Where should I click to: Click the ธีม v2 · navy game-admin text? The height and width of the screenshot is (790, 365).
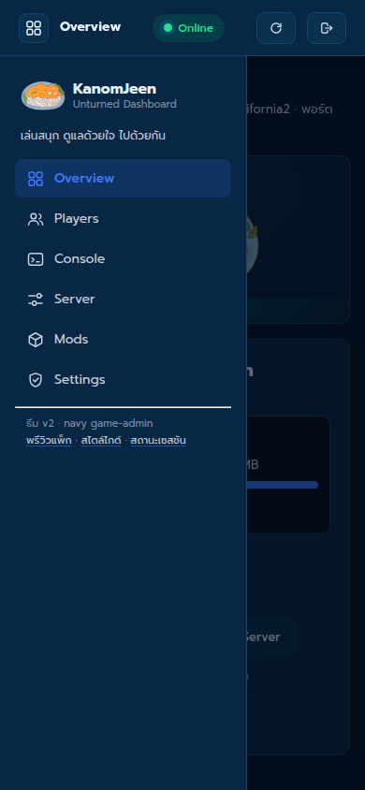point(89,423)
